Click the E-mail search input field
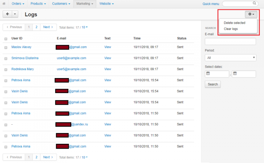This screenshot has width=264, height=163. click(230, 41)
